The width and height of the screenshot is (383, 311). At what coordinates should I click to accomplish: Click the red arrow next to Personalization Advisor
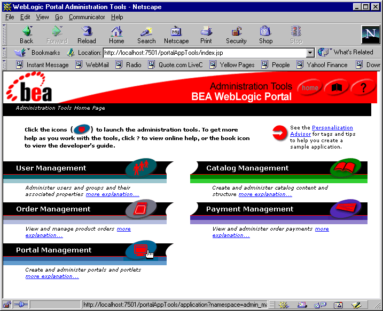tap(280, 133)
